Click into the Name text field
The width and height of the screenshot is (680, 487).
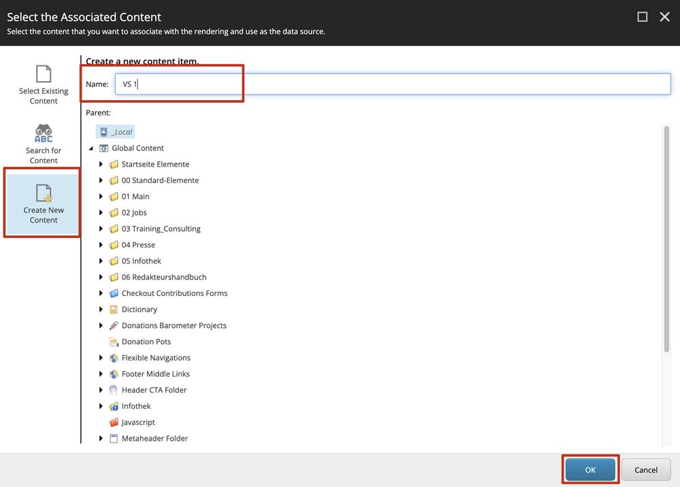click(x=392, y=84)
